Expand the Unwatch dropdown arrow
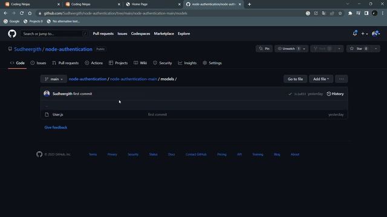 click(x=304, y=49)
